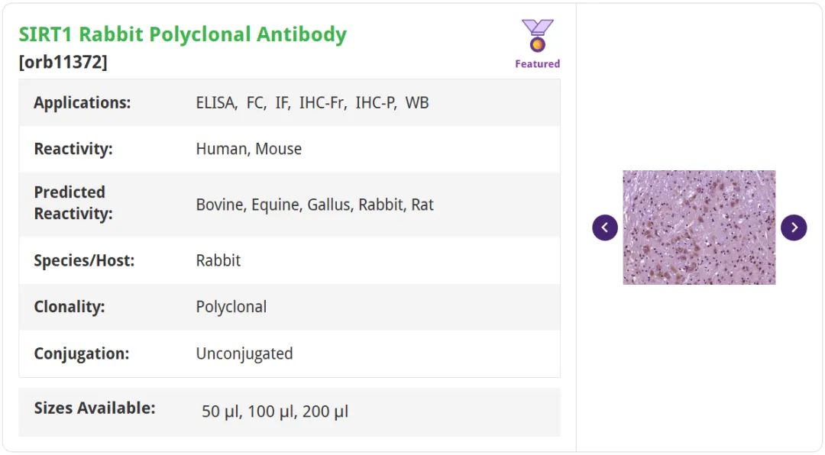Image resolution: width=825 pixels, height=455 pixels.
Task: Click the Featured medal icon
Action: 537,36
